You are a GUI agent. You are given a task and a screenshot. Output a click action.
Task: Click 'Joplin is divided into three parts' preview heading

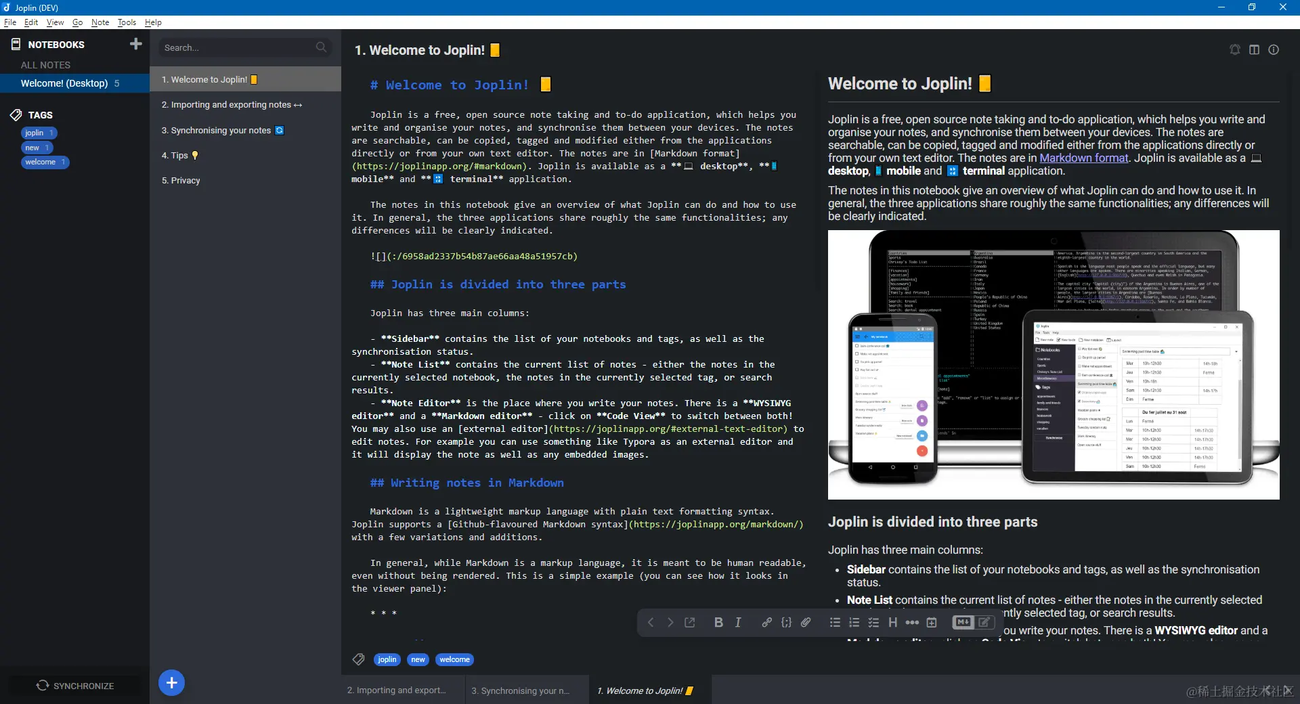(932, 522)
